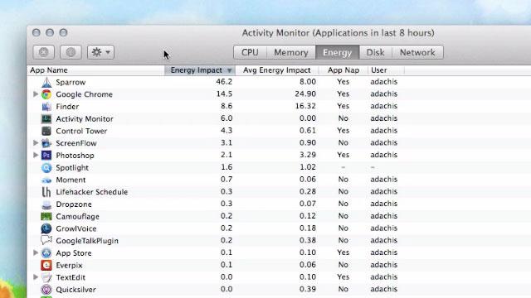Image resolution: width=531 pixels, height=298 pixels.
Task: Sort by App Name column header
Action: (96, 70)
